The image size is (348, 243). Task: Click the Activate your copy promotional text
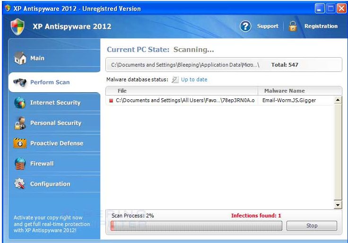pos(52,224)
